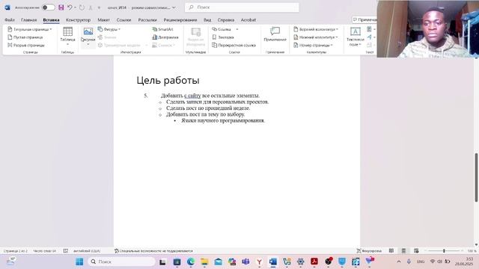Open the Ссылка dropdown arrow
Image resolution: width=479 pixels, height=269 pixels.
[x=237, y=29]
